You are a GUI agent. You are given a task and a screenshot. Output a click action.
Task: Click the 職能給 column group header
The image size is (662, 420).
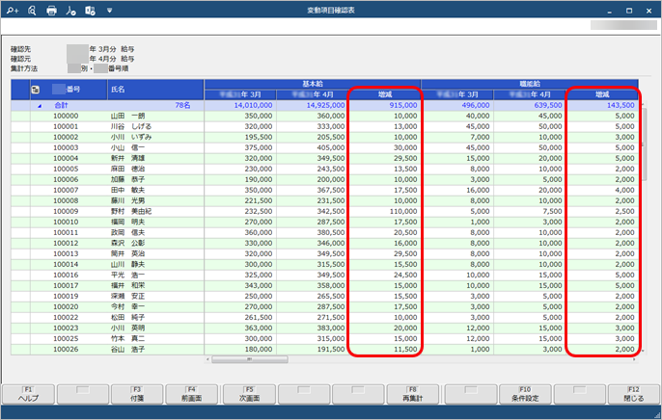(529, 83)
